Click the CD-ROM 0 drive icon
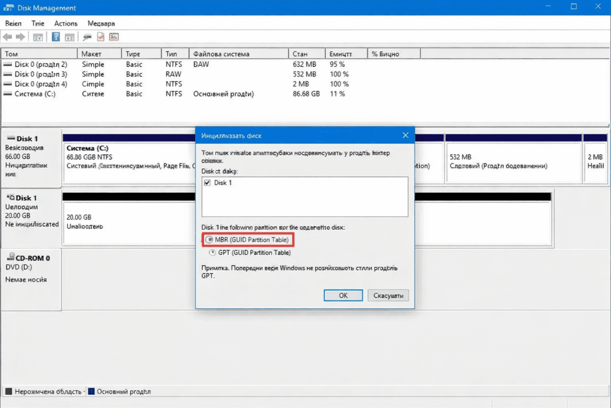The width and height of the screenshot is (611, 408). pyautogui.click(x=10, y=258)
